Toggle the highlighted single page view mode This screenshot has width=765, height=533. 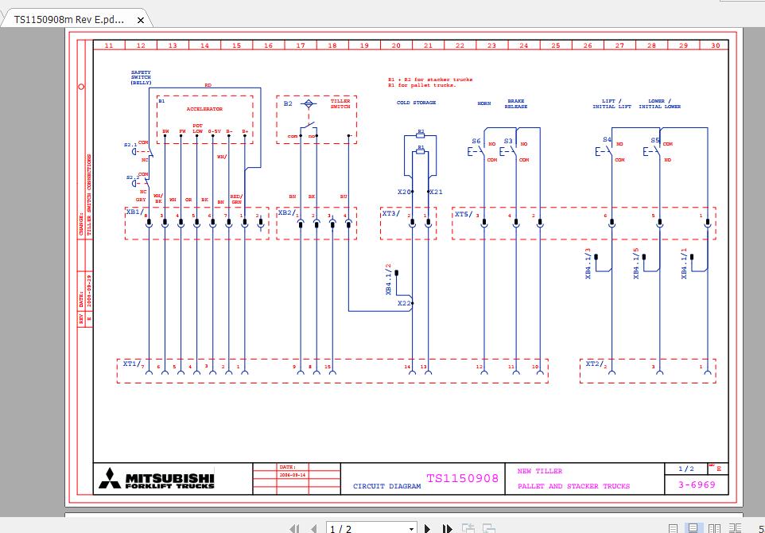pos(693,527)
